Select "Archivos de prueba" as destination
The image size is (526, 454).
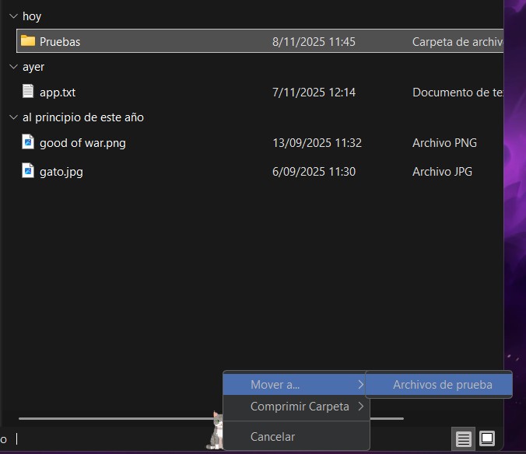442,384
